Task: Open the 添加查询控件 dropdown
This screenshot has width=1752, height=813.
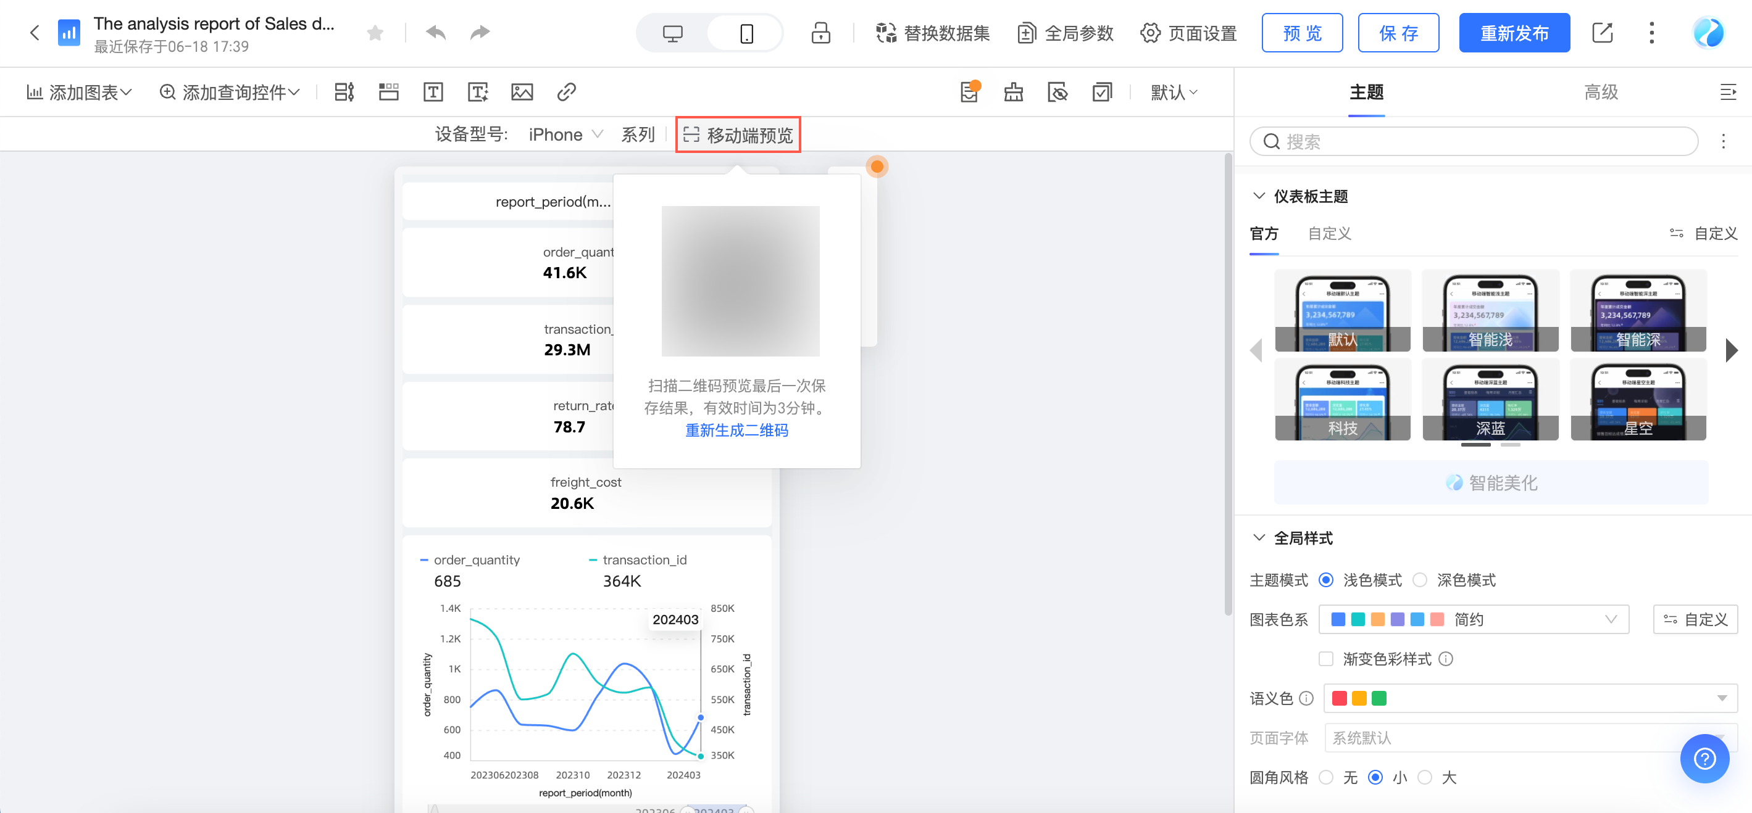Action: (229, 92)
